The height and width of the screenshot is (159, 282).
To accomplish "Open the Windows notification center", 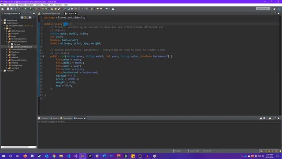I will point(277,156).
